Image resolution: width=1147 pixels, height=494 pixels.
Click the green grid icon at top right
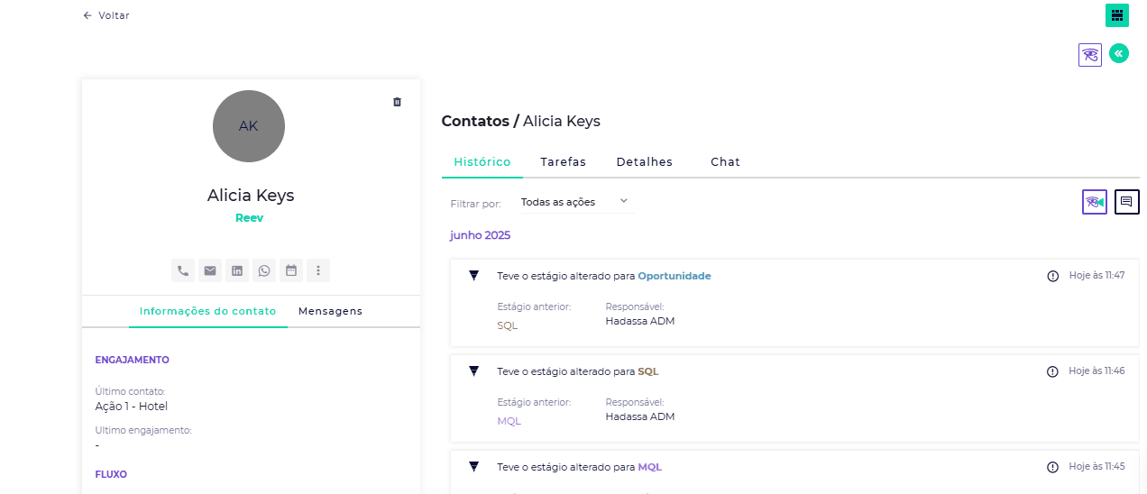[x=1117, y=15]
